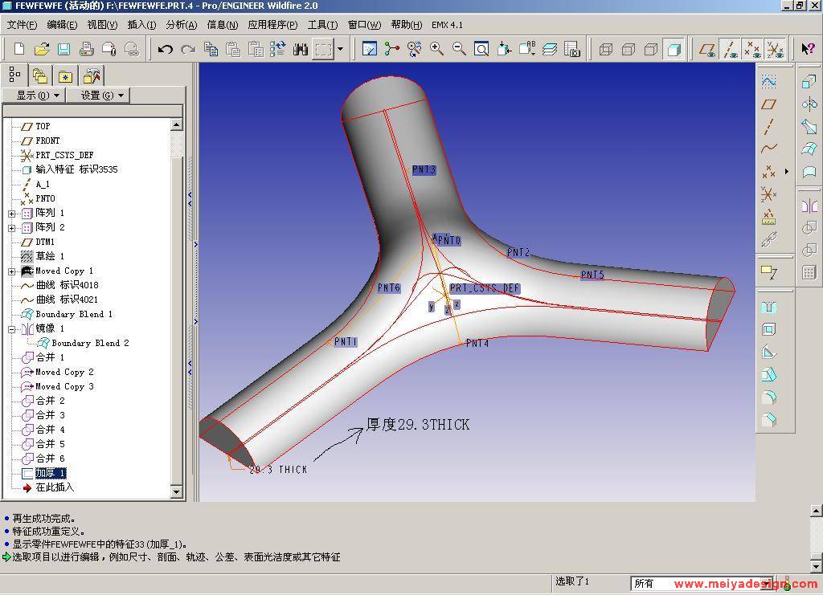
Task: Switch to shaded display mode
Action: tap(674, 49)
